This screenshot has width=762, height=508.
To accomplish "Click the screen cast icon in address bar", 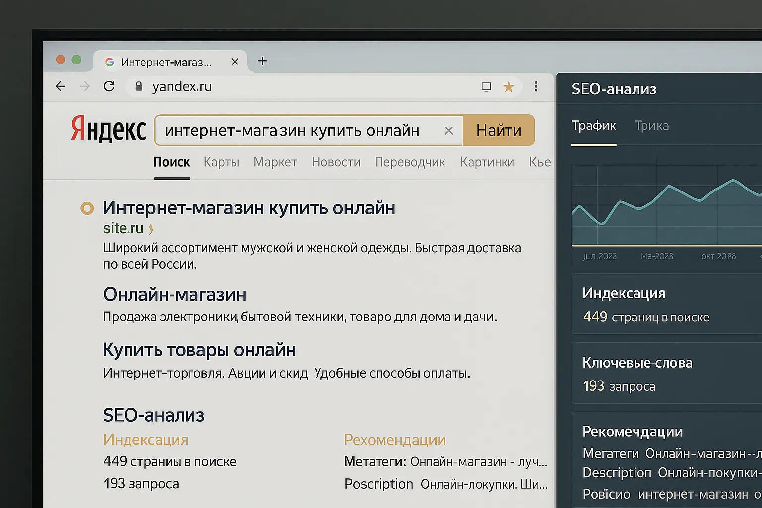I will tap(486, 87).
